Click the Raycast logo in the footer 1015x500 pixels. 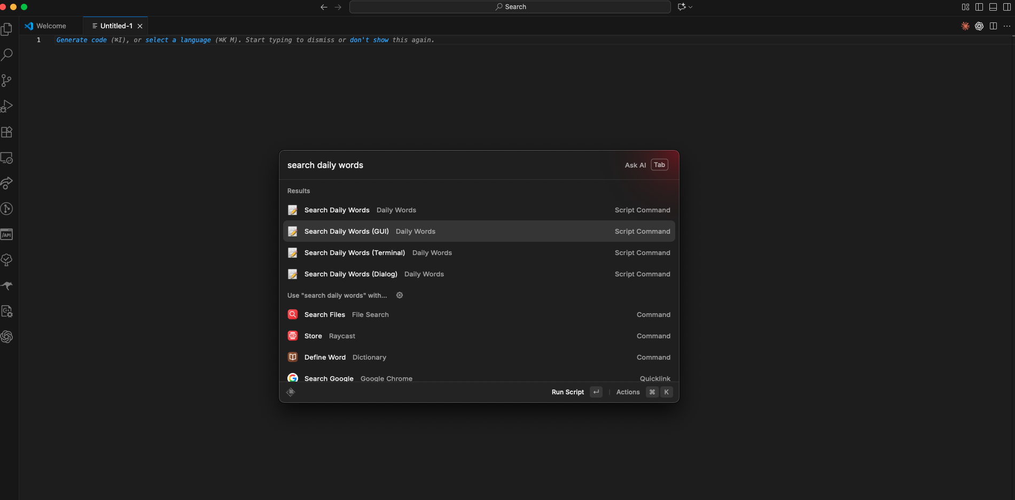pos(291,392)
